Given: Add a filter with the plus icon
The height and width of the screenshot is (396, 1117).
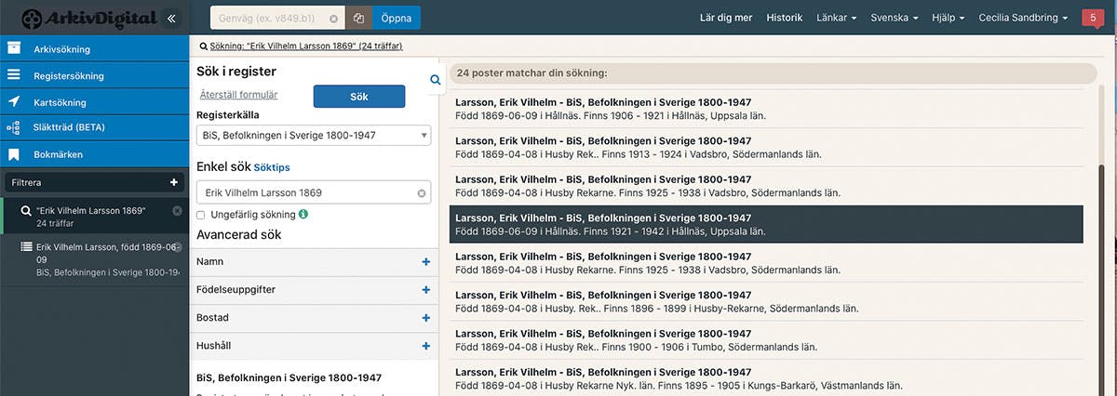Looking at the screenshot, I should coord(173,183).
